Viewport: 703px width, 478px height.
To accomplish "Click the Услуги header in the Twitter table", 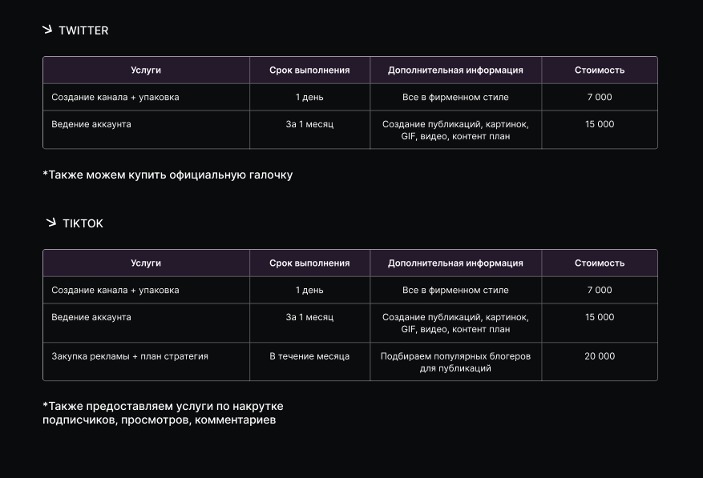I will point(146,70).
